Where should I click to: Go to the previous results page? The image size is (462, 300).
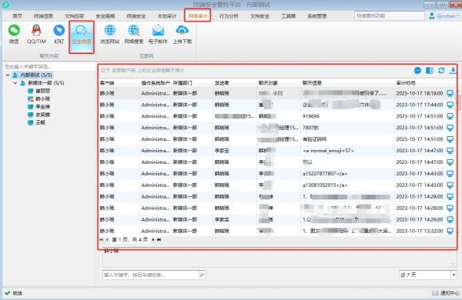tap(107, 240)
